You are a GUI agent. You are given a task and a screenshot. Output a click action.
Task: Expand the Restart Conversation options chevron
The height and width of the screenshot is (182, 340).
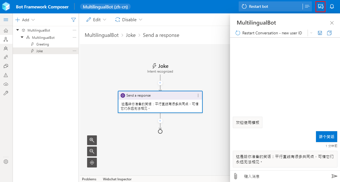point(312,33)
